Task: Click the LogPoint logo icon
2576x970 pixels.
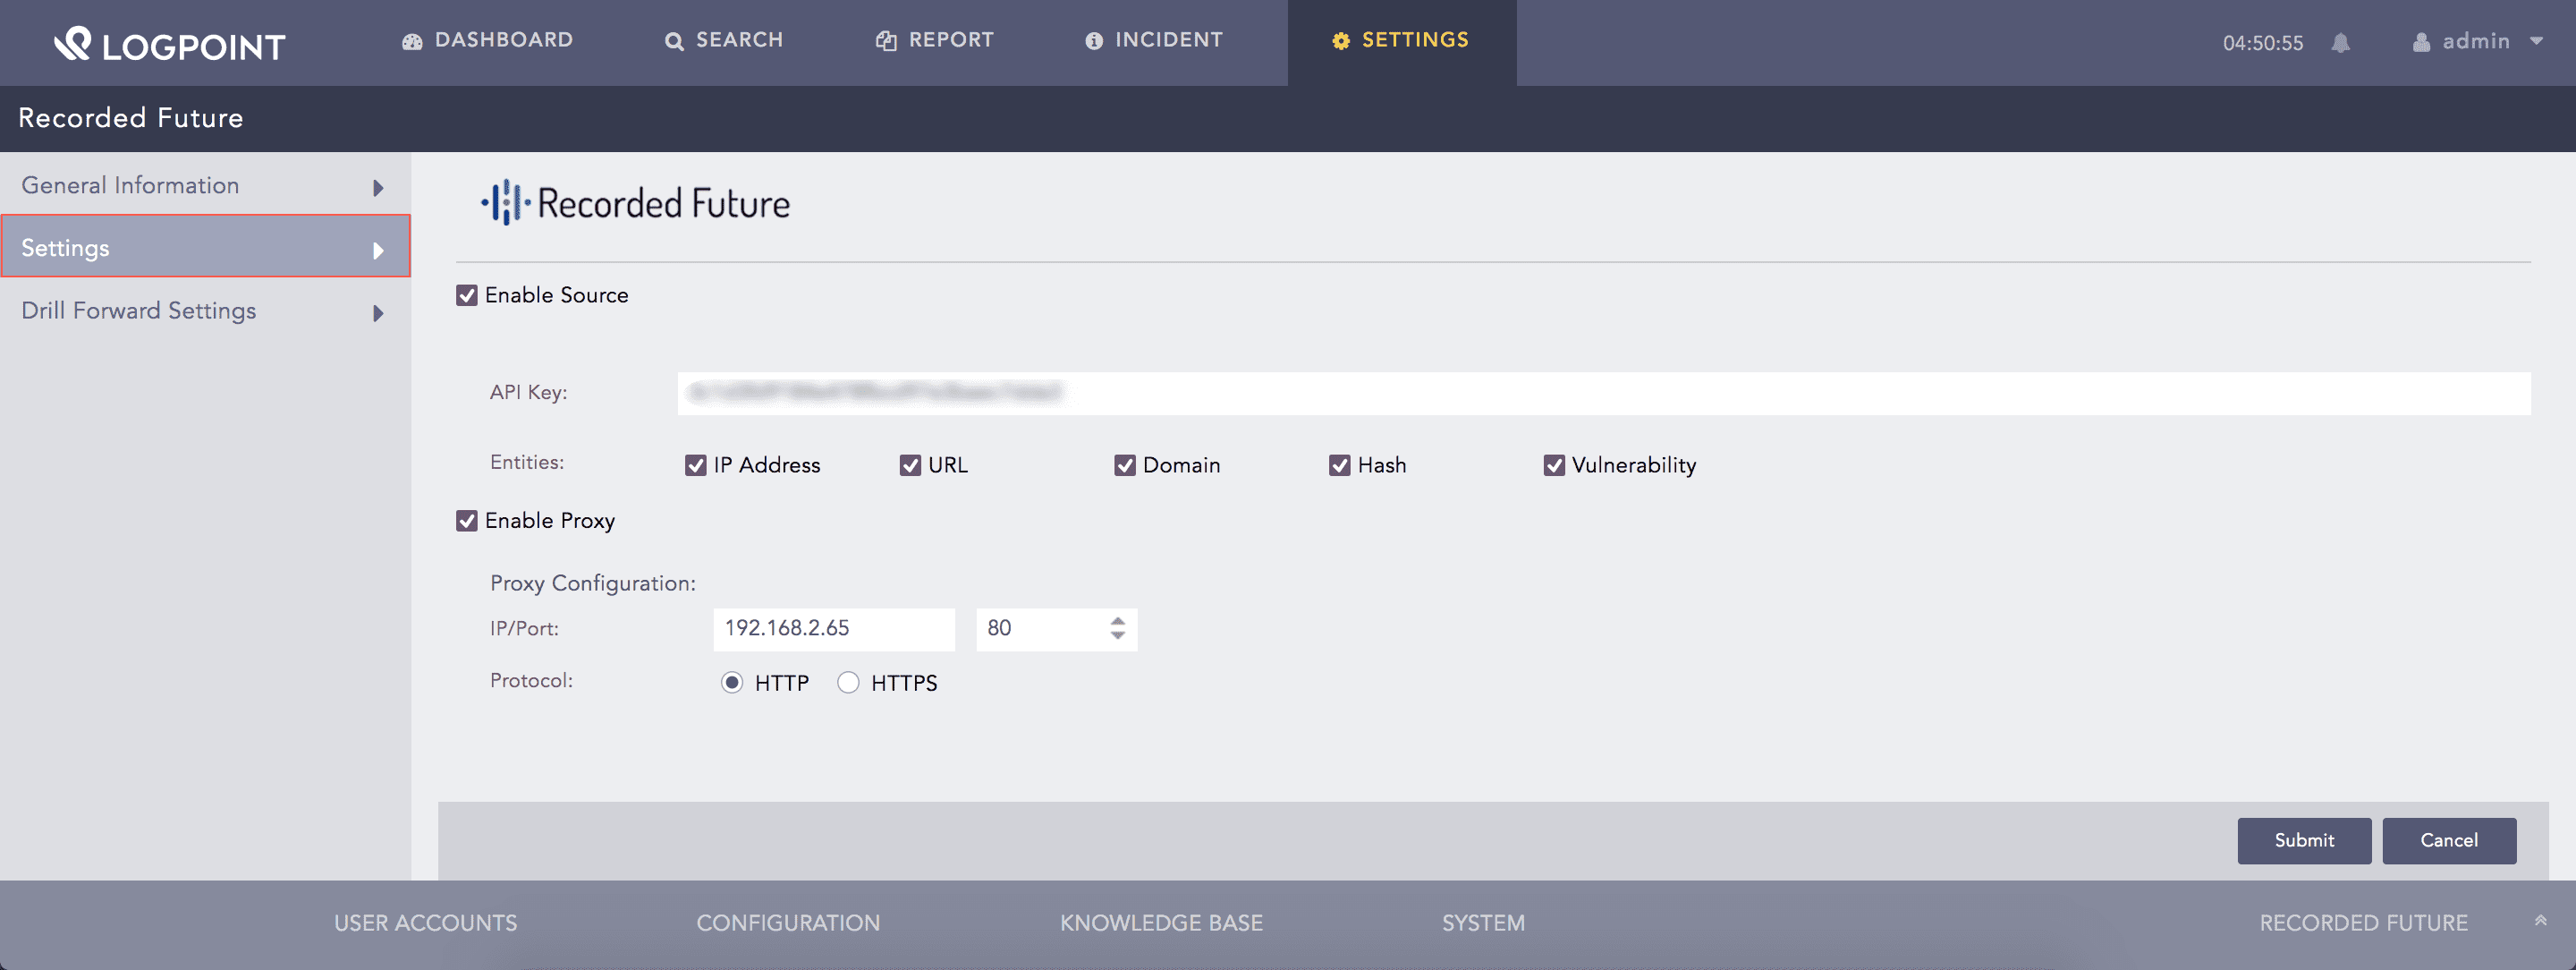Action: pos(72,43)
